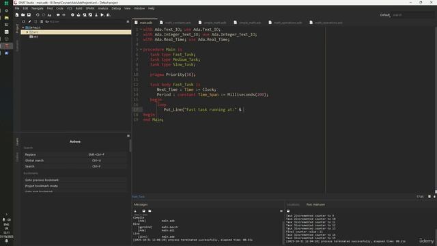437x246 pixels.
Task: Select the vertical Project side tab
Action: [17, 29]
